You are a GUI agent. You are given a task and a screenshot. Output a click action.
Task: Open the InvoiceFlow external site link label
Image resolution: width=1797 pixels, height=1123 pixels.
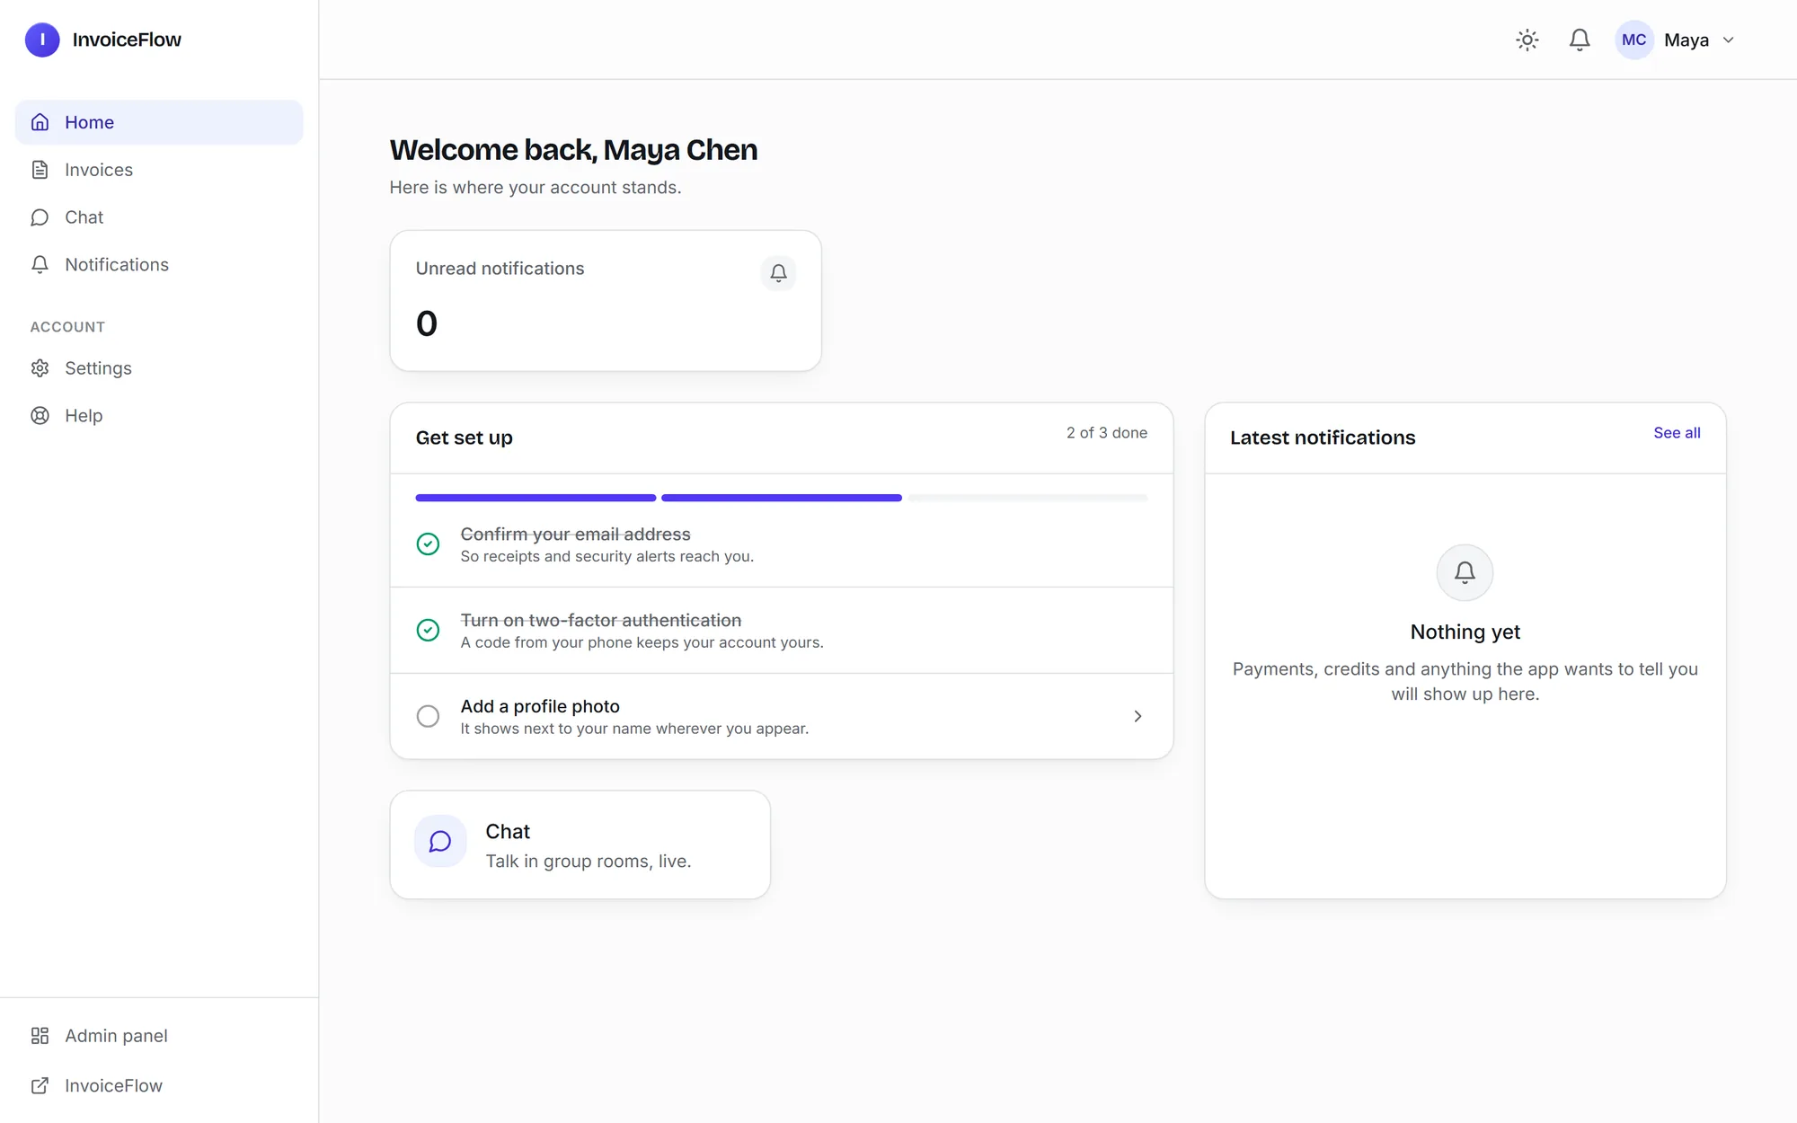pos(113,1086)
